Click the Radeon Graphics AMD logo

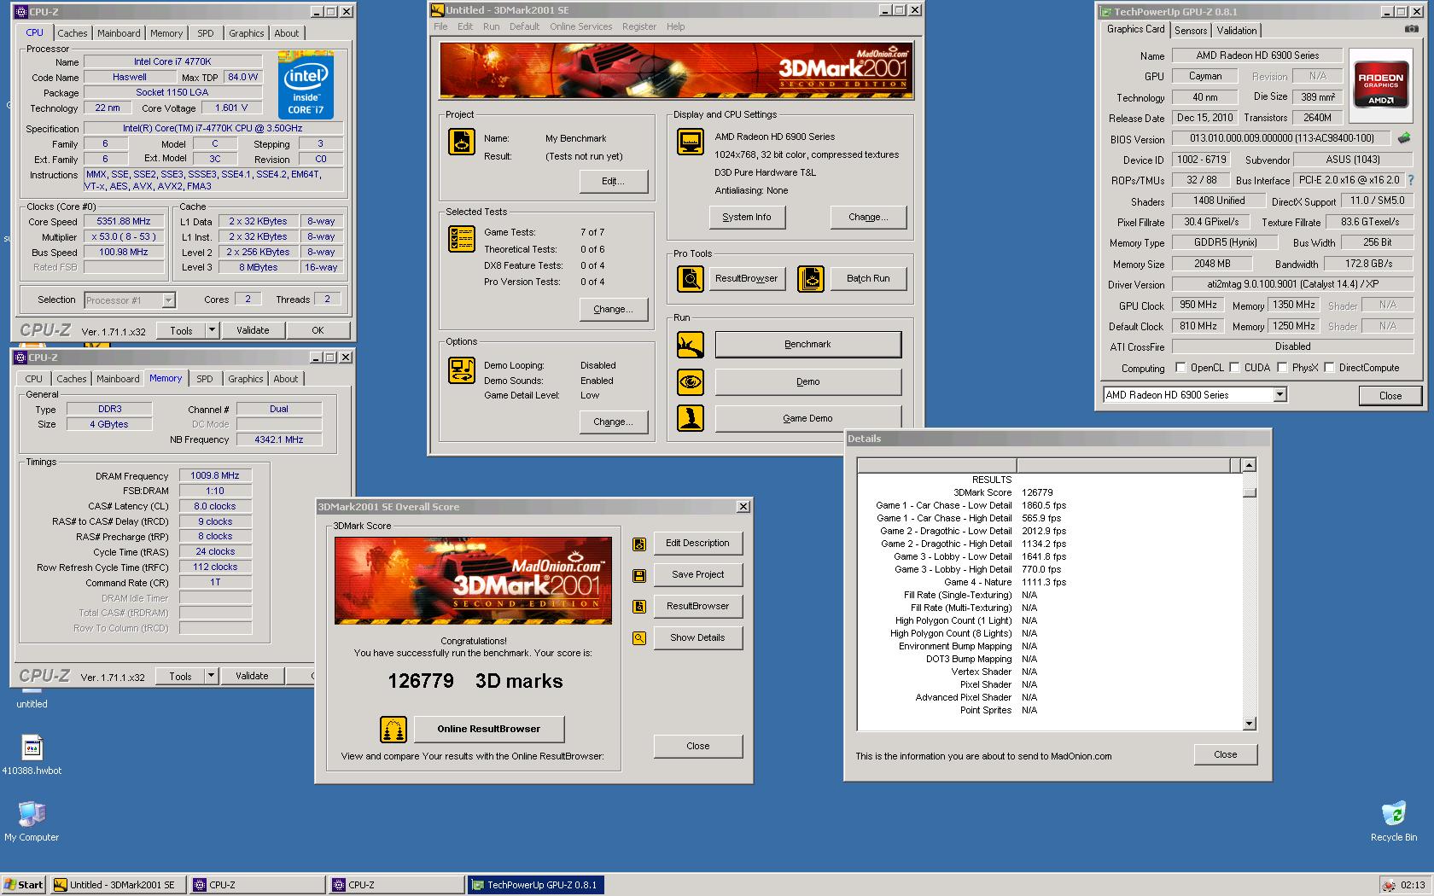click(x=1380, y=84)
